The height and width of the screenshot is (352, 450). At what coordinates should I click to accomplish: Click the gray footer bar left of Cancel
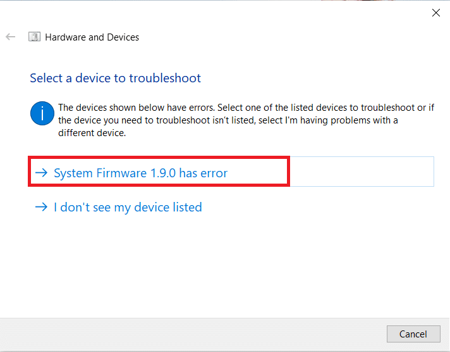190,334
